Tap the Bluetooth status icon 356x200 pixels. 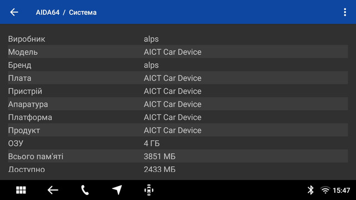click(310, 190)
